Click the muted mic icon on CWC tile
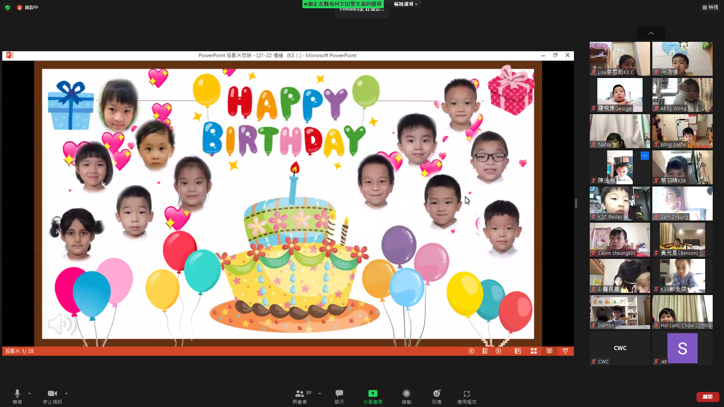This screenshot has height=407, width=724. 594,361
